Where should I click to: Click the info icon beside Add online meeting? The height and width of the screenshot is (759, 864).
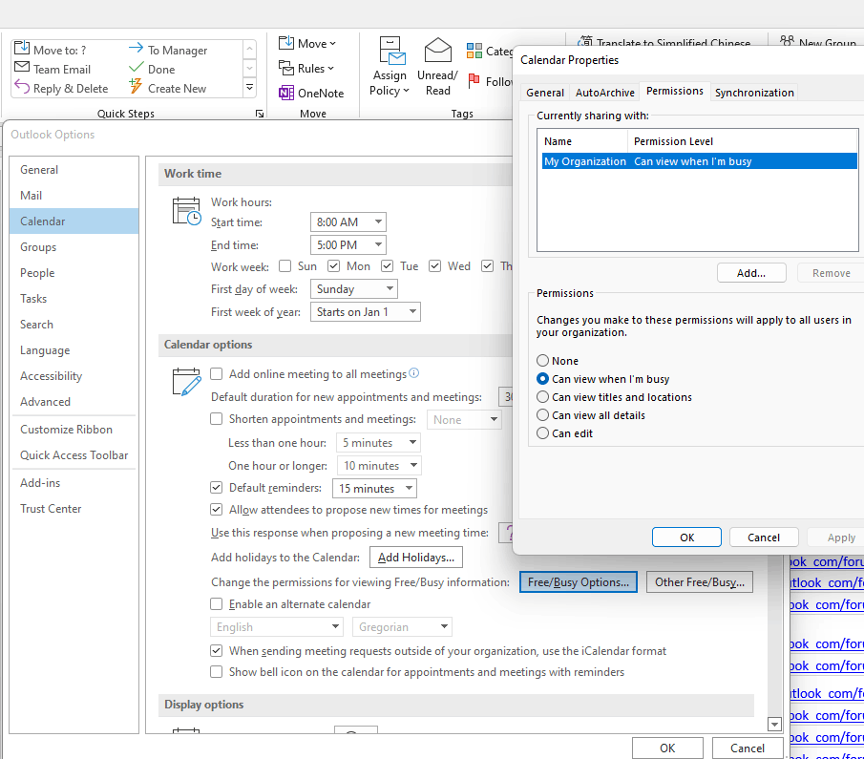(x=413, y=373)
